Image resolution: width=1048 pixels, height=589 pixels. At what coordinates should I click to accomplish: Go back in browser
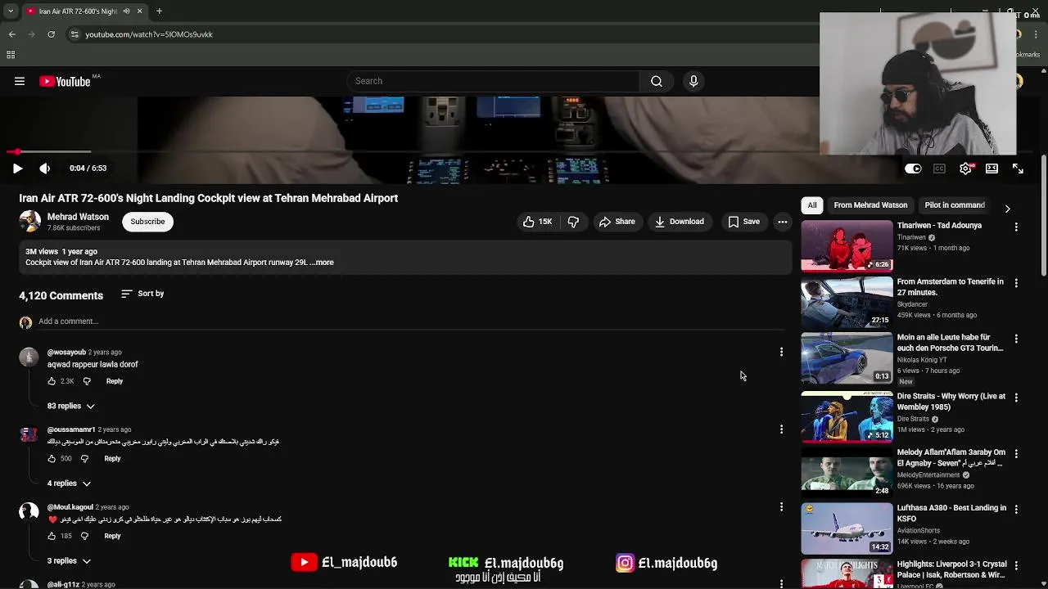pyautogui.click(x=12, y=34)
